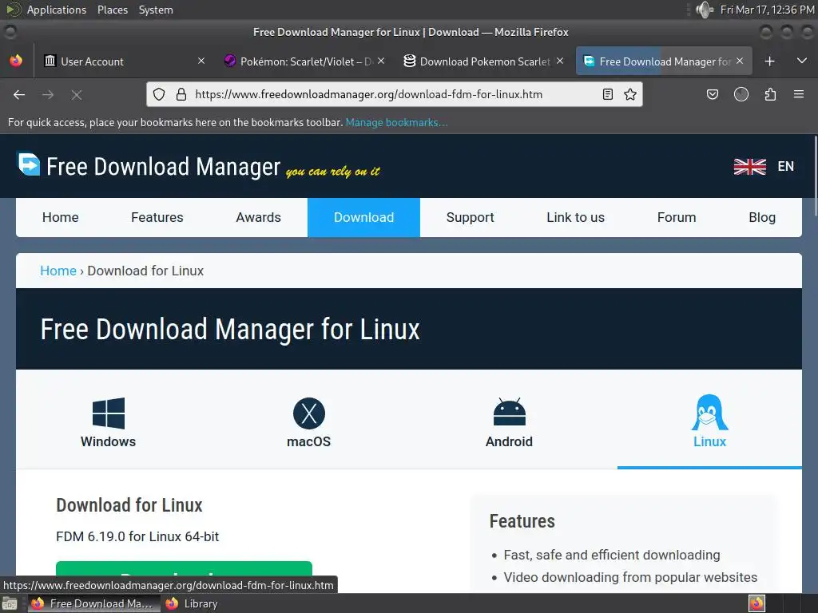Click Free Download Ma... taskbar button

coord(93,603)
